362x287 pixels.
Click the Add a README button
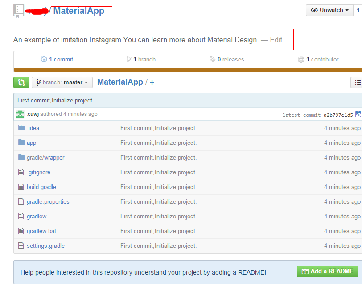328,271
